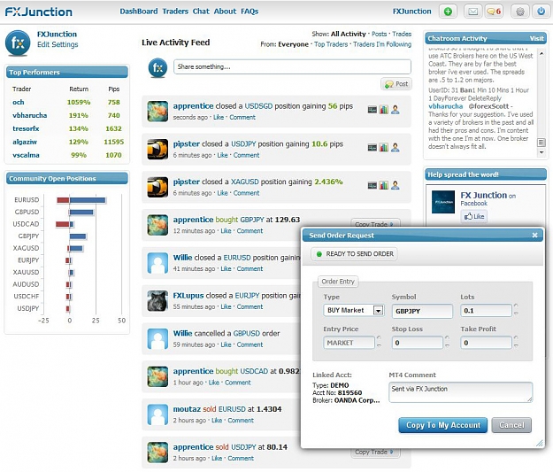The width and height of the screenshot is (553, 472).
Task: Click the Lots field showing 0.1
Action: point(486,311)
